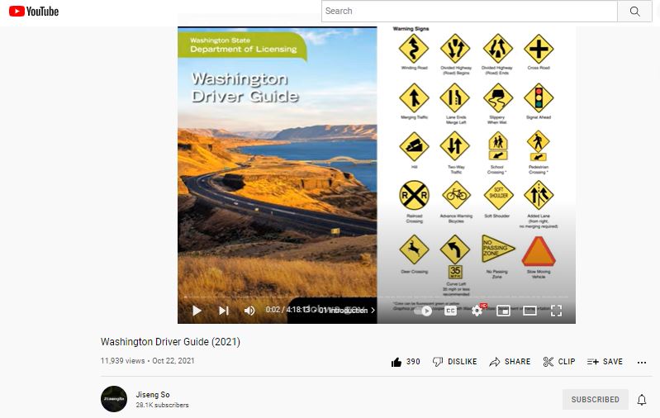Toggle the autoplay switch
Viewport: 660px width, 418px height.
[x=423, y=311]
